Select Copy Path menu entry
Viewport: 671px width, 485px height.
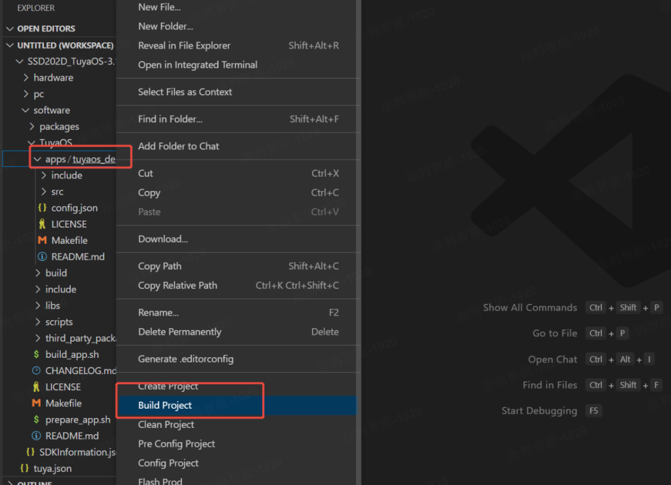[x=238, y=266]
